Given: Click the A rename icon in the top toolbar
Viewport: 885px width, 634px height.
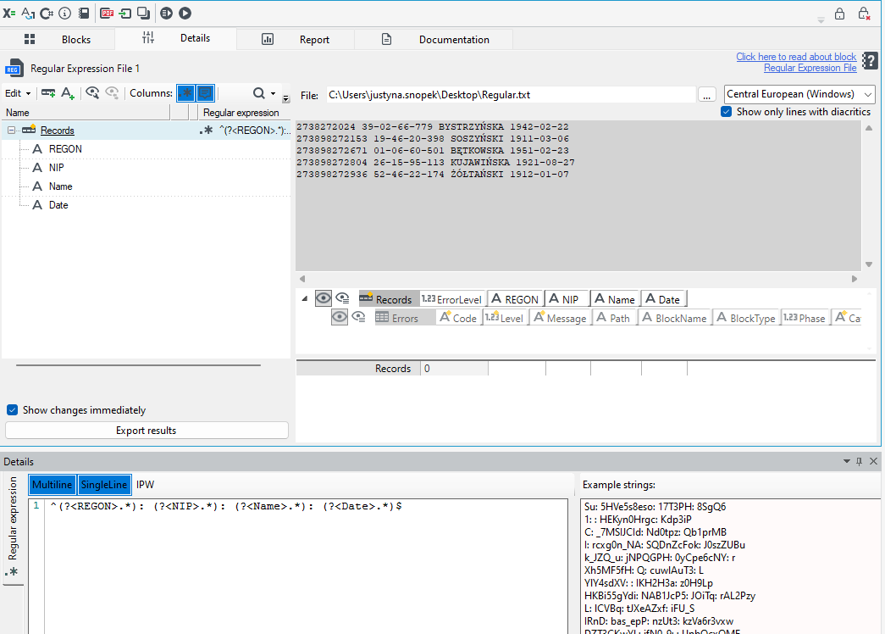Looking at the screenshot, I should [28, 13].
